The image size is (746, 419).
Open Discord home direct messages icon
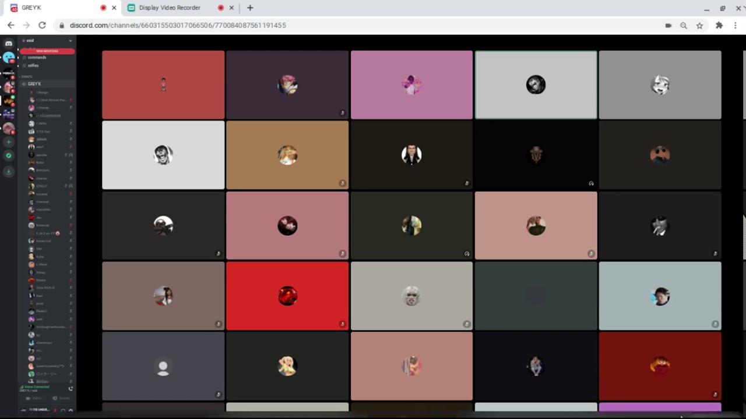click(9, 43)
